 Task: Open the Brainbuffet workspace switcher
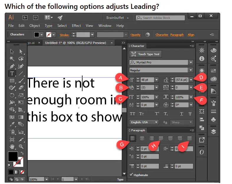118,18
